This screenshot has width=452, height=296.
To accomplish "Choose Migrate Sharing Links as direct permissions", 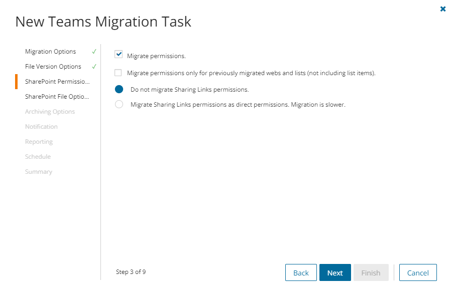I will (x=119, y=105).
